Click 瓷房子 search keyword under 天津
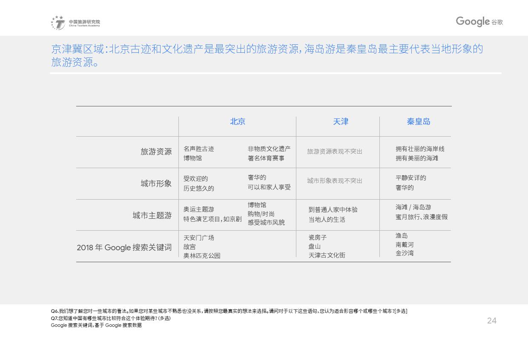 pyautogui.click(x=317, y=238)
